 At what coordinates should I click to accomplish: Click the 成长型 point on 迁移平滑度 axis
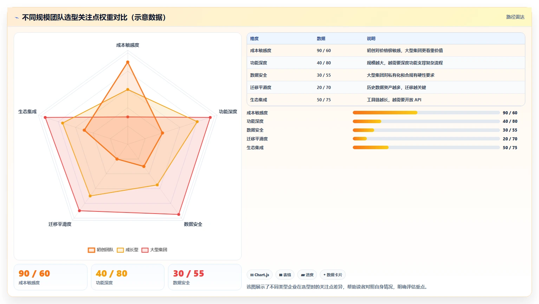click(90, 196)
